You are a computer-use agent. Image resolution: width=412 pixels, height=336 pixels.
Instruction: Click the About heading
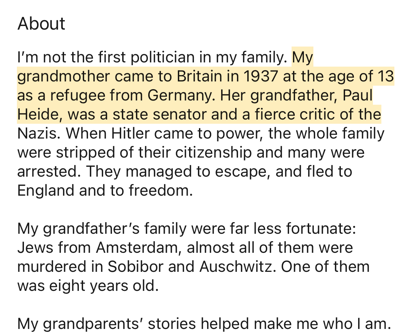click(x=41, y=24)
